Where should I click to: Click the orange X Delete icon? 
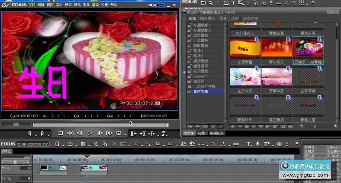136,144
